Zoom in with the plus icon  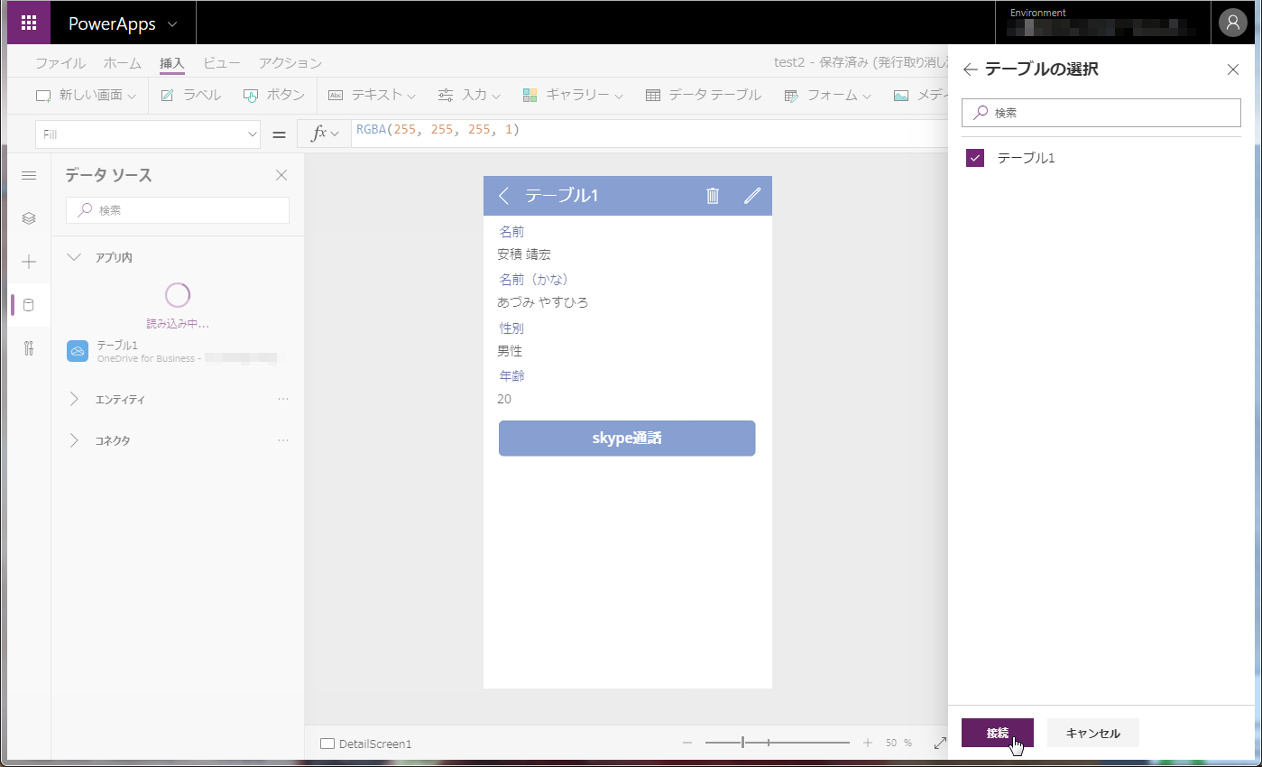coord(868,743)
